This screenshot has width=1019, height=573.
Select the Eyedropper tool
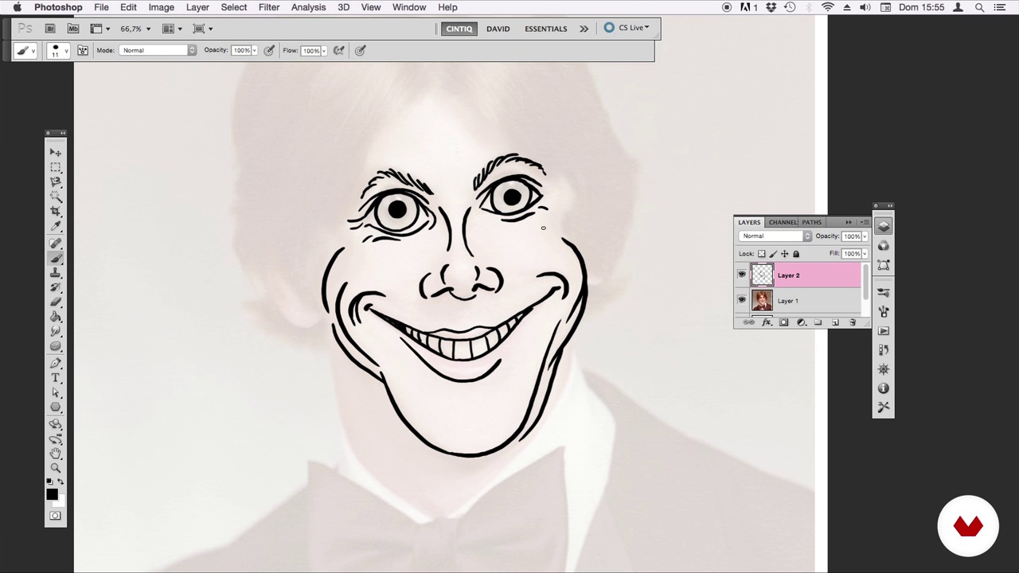tap(56, 226)
